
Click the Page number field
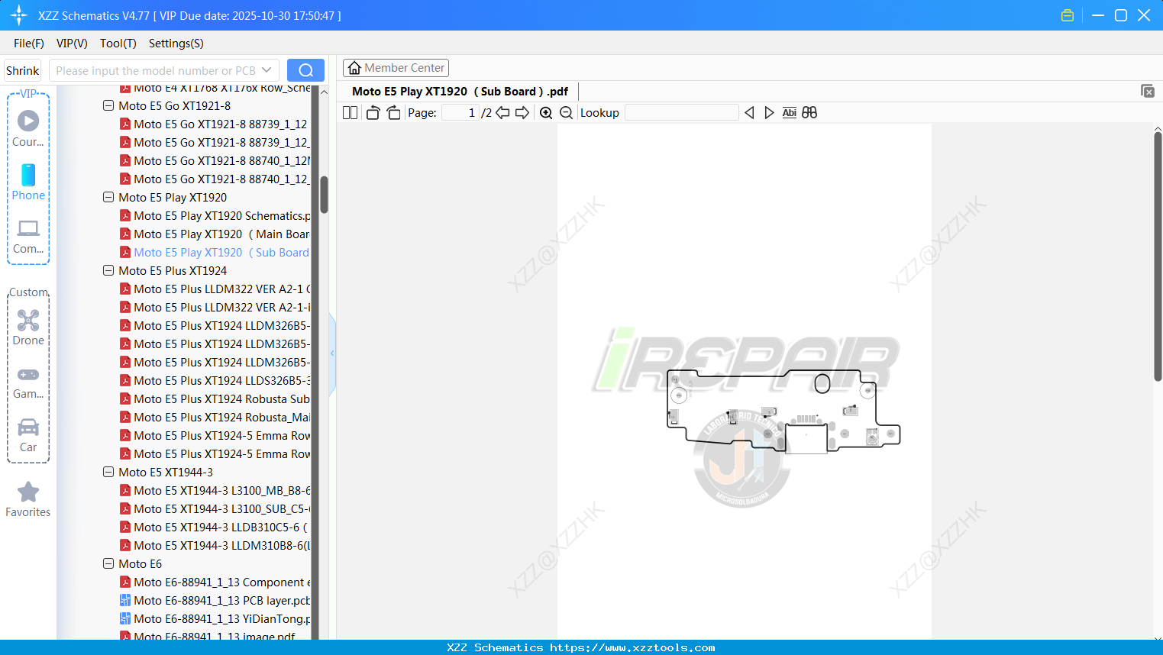[460, 113]
